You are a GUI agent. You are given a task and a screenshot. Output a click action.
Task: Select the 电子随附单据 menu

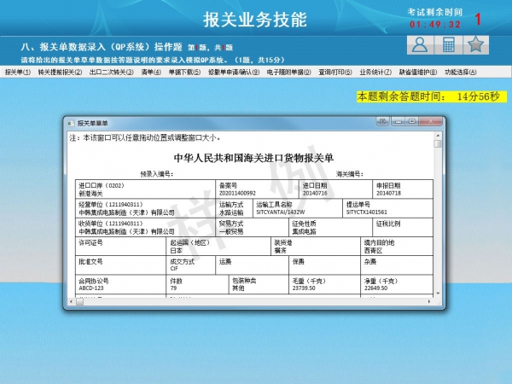289,73
